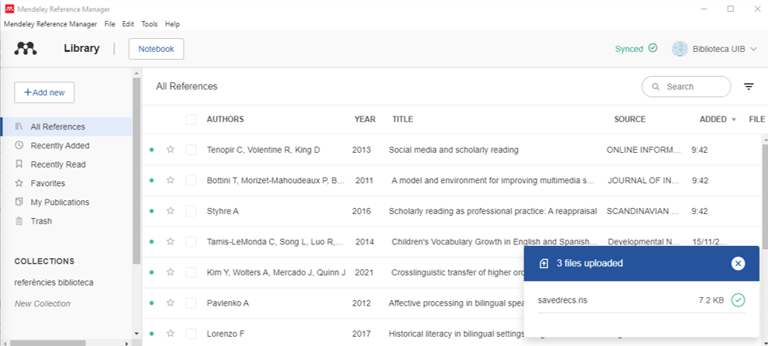Check the box for Tenopir C reference
768x346 pixels.
pyautogui.click(x=191, y=150)
